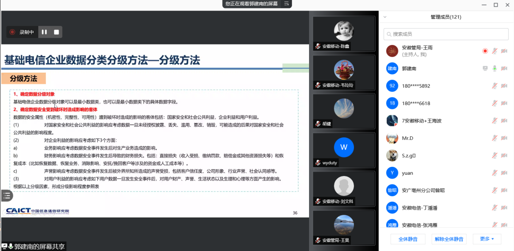Stop the recording with the square button
Viewport: 514px width, 251px height.
click(x=56, y=32)
